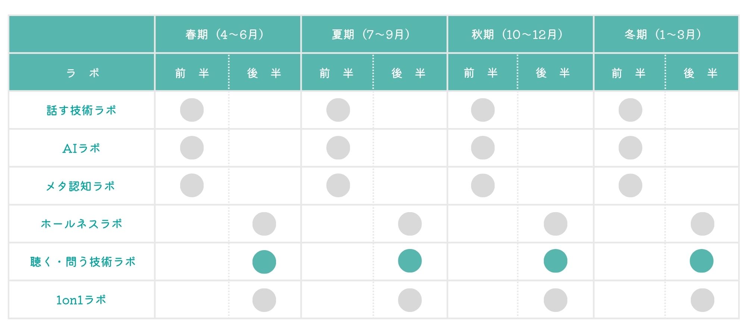This screenshot has width=746, height=335.
Task: Click the gray dot for ホールネスラボ in winter second half
Action: point(702,224)
